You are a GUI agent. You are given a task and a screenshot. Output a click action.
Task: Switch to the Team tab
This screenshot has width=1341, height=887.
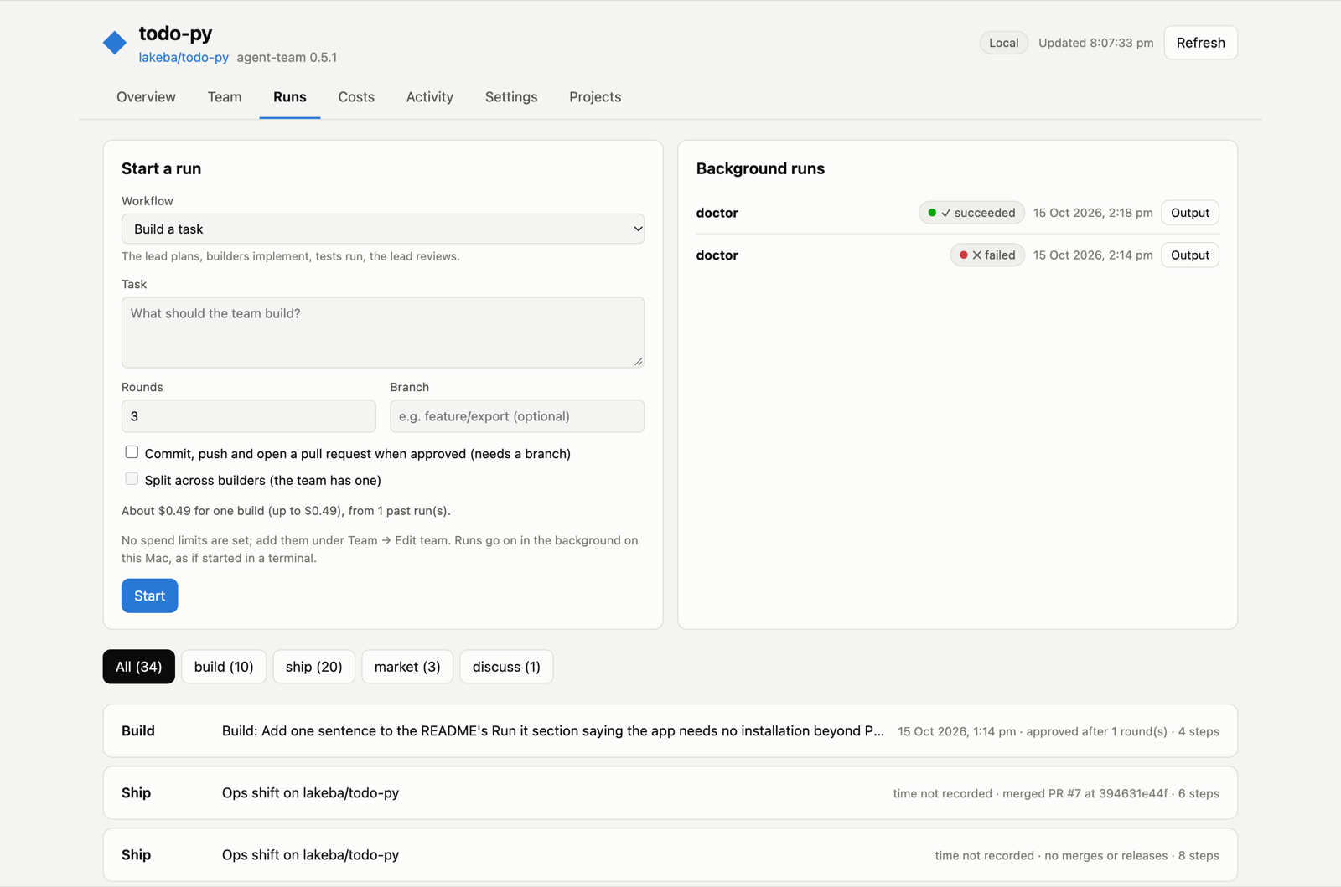point(225,97)
